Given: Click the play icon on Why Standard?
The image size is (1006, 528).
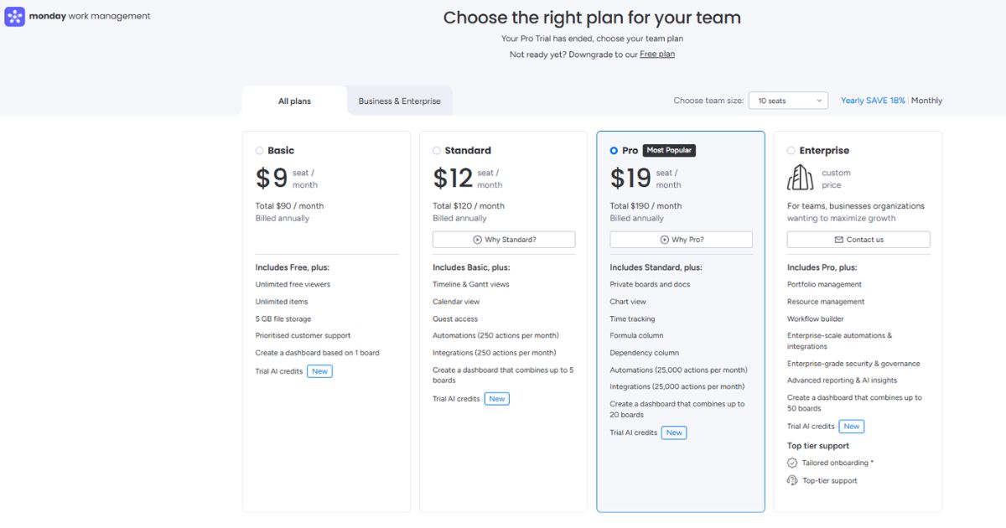Looking at the screenshot, I should tap(477, 240).
